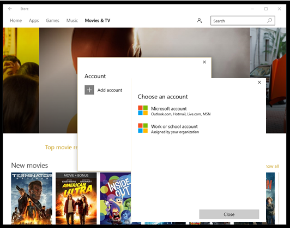Click the plus icon for Add account

[x=89, y=90]
